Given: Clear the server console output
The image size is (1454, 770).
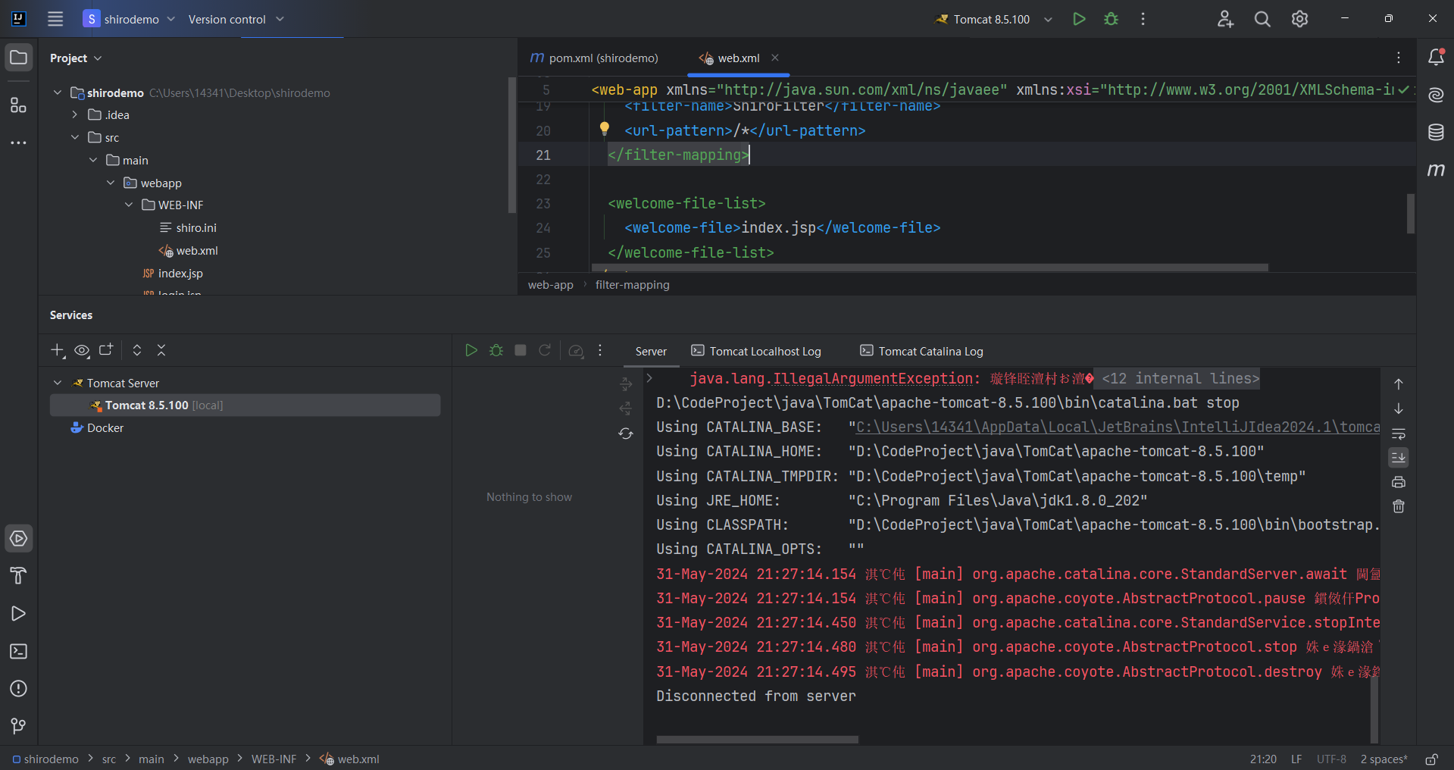Looking at the screenshot, I should point(1399,506).
